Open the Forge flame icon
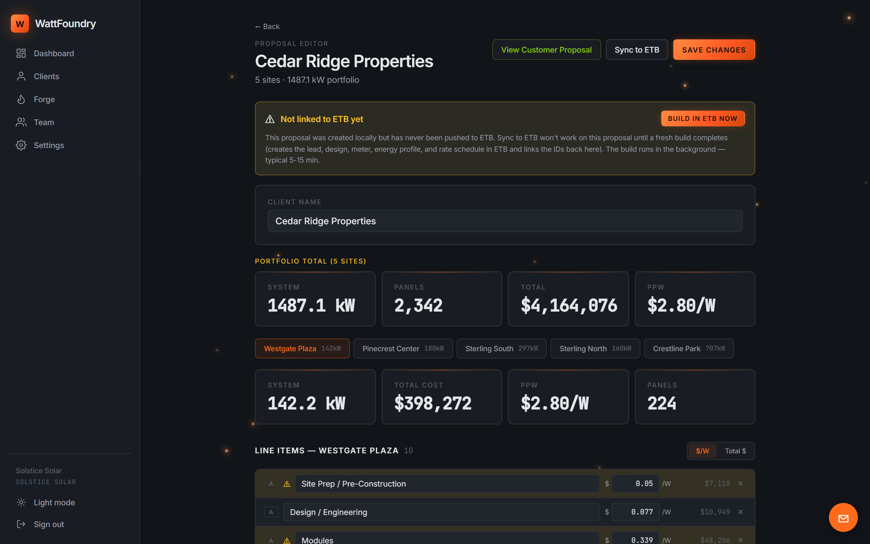 click(21, 99)
